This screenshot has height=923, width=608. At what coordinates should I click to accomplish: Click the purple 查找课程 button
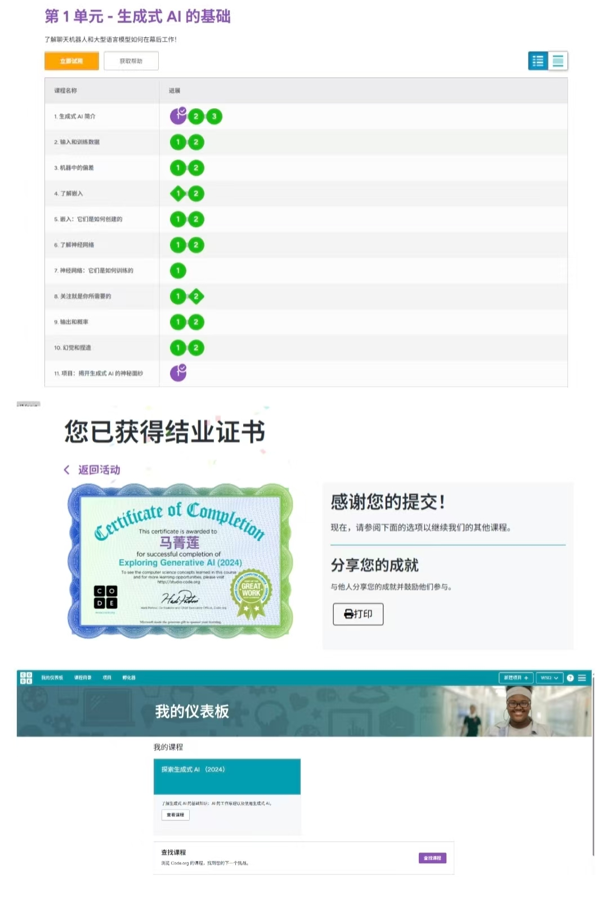(432, 858)
